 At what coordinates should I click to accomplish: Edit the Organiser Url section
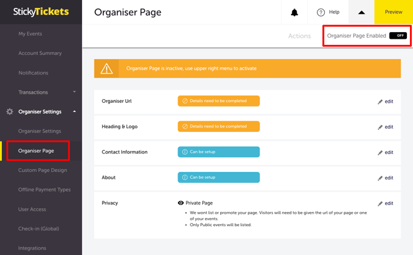389,102
